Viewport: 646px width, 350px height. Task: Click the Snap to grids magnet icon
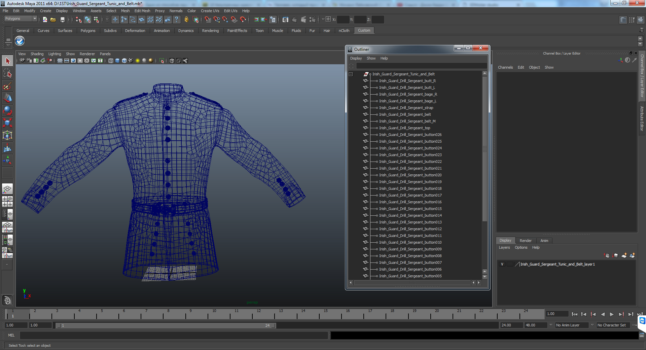click(208, 20)
